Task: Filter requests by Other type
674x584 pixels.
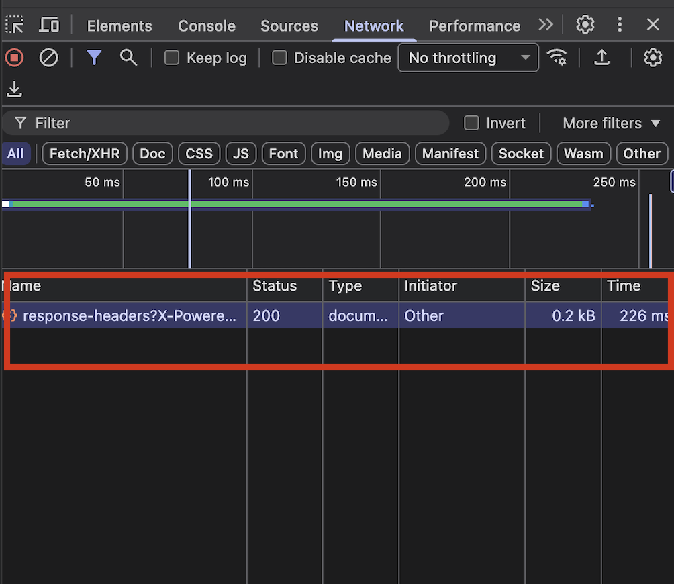Action: [642, 154]
